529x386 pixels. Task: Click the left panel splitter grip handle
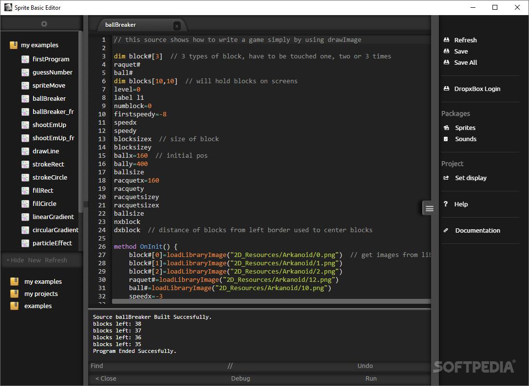85,204
